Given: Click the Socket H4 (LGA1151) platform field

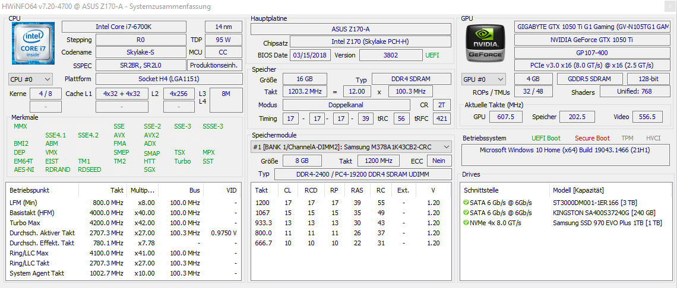Looking at the screenshot, I should point(169,79).
